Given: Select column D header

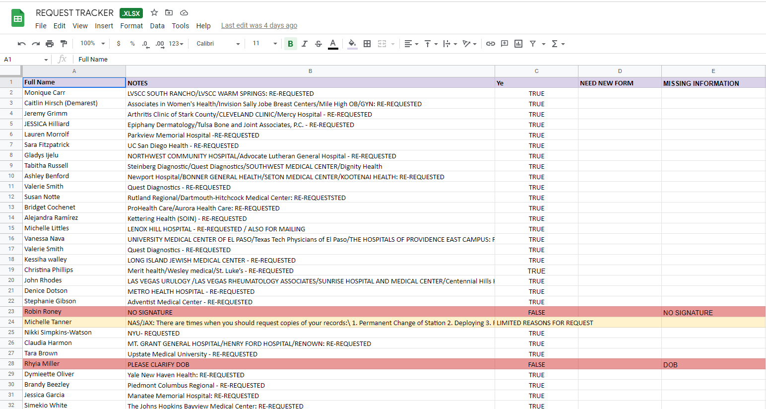Looking at the screenshot, I should (620, 71).
